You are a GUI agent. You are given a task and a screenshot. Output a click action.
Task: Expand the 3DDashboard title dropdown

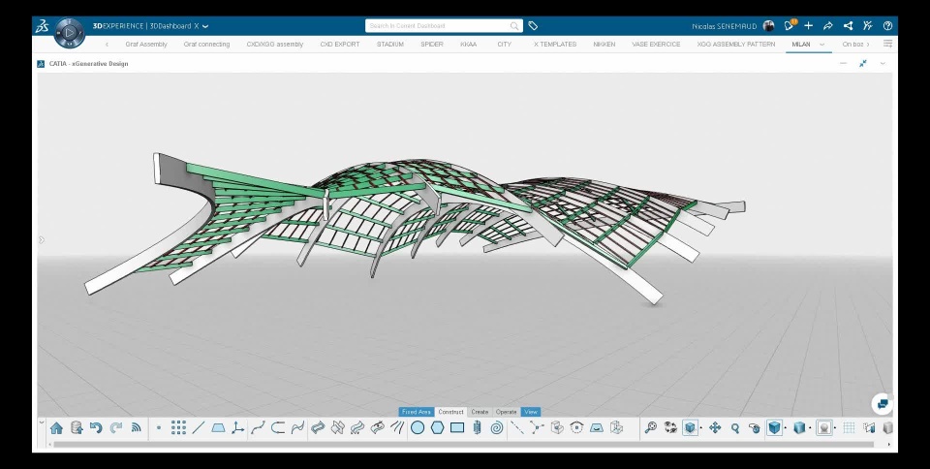point(205,26)
